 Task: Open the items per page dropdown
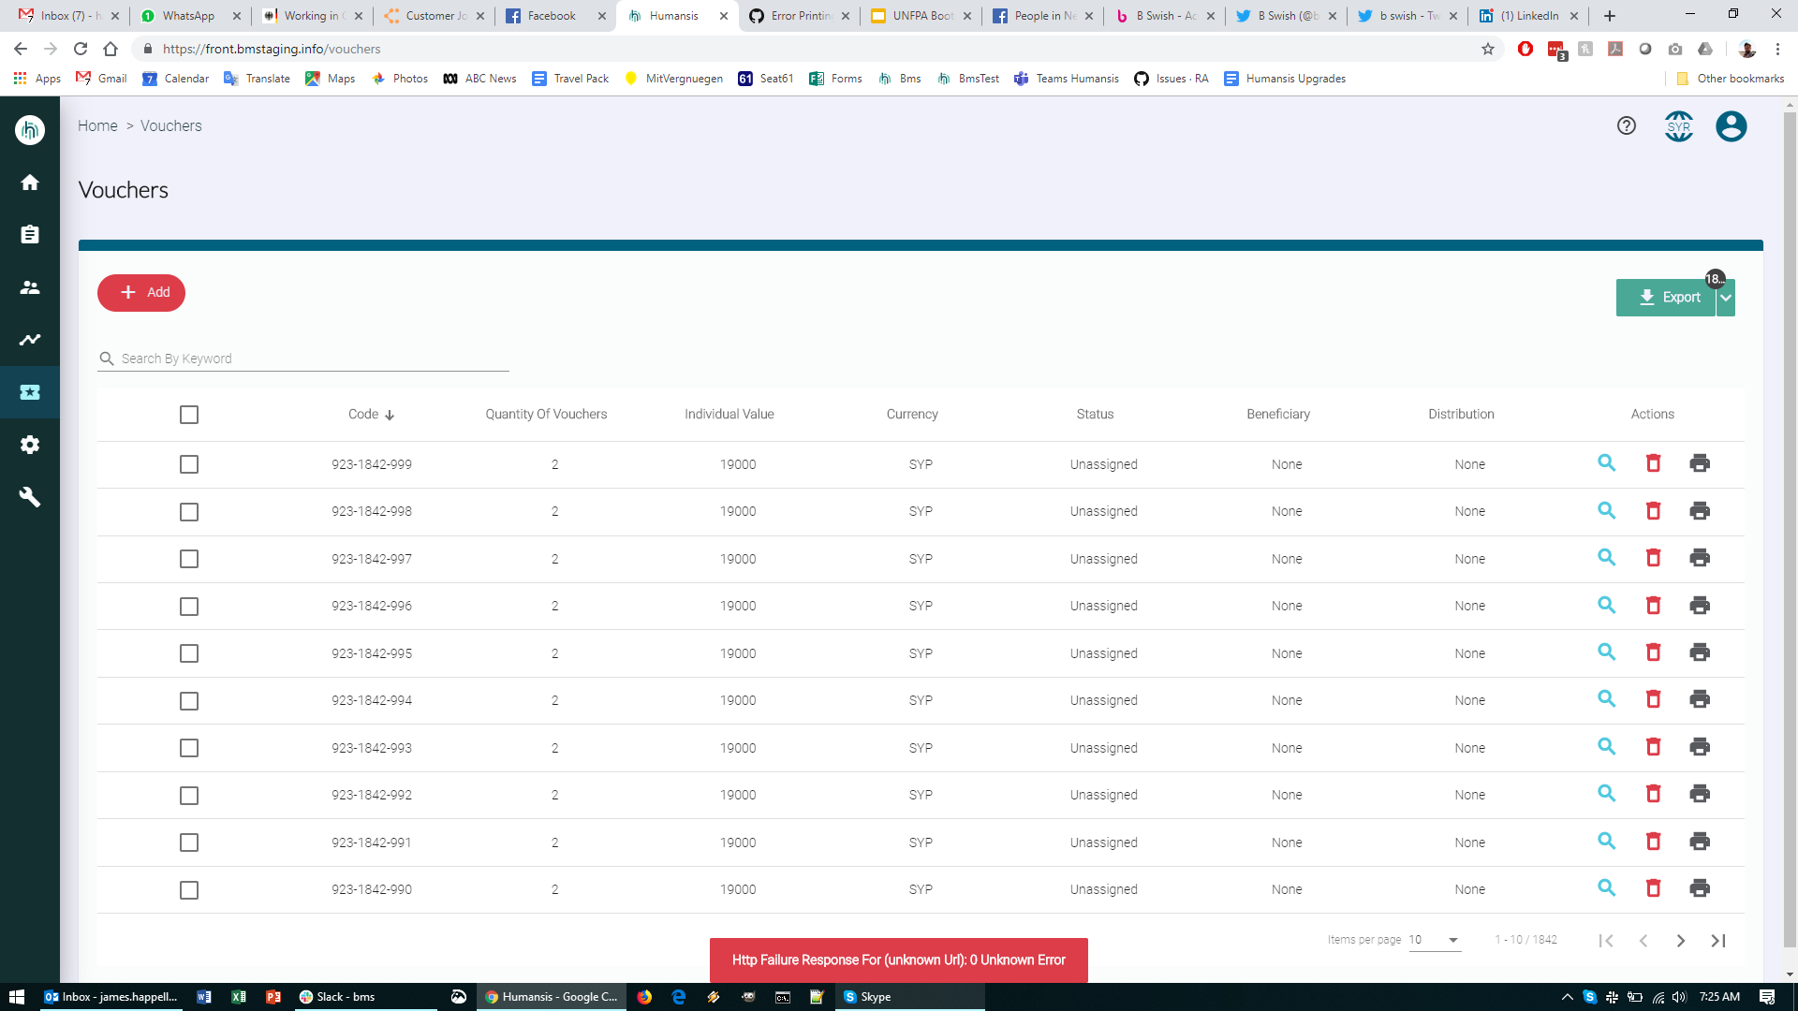(1435, 940)
